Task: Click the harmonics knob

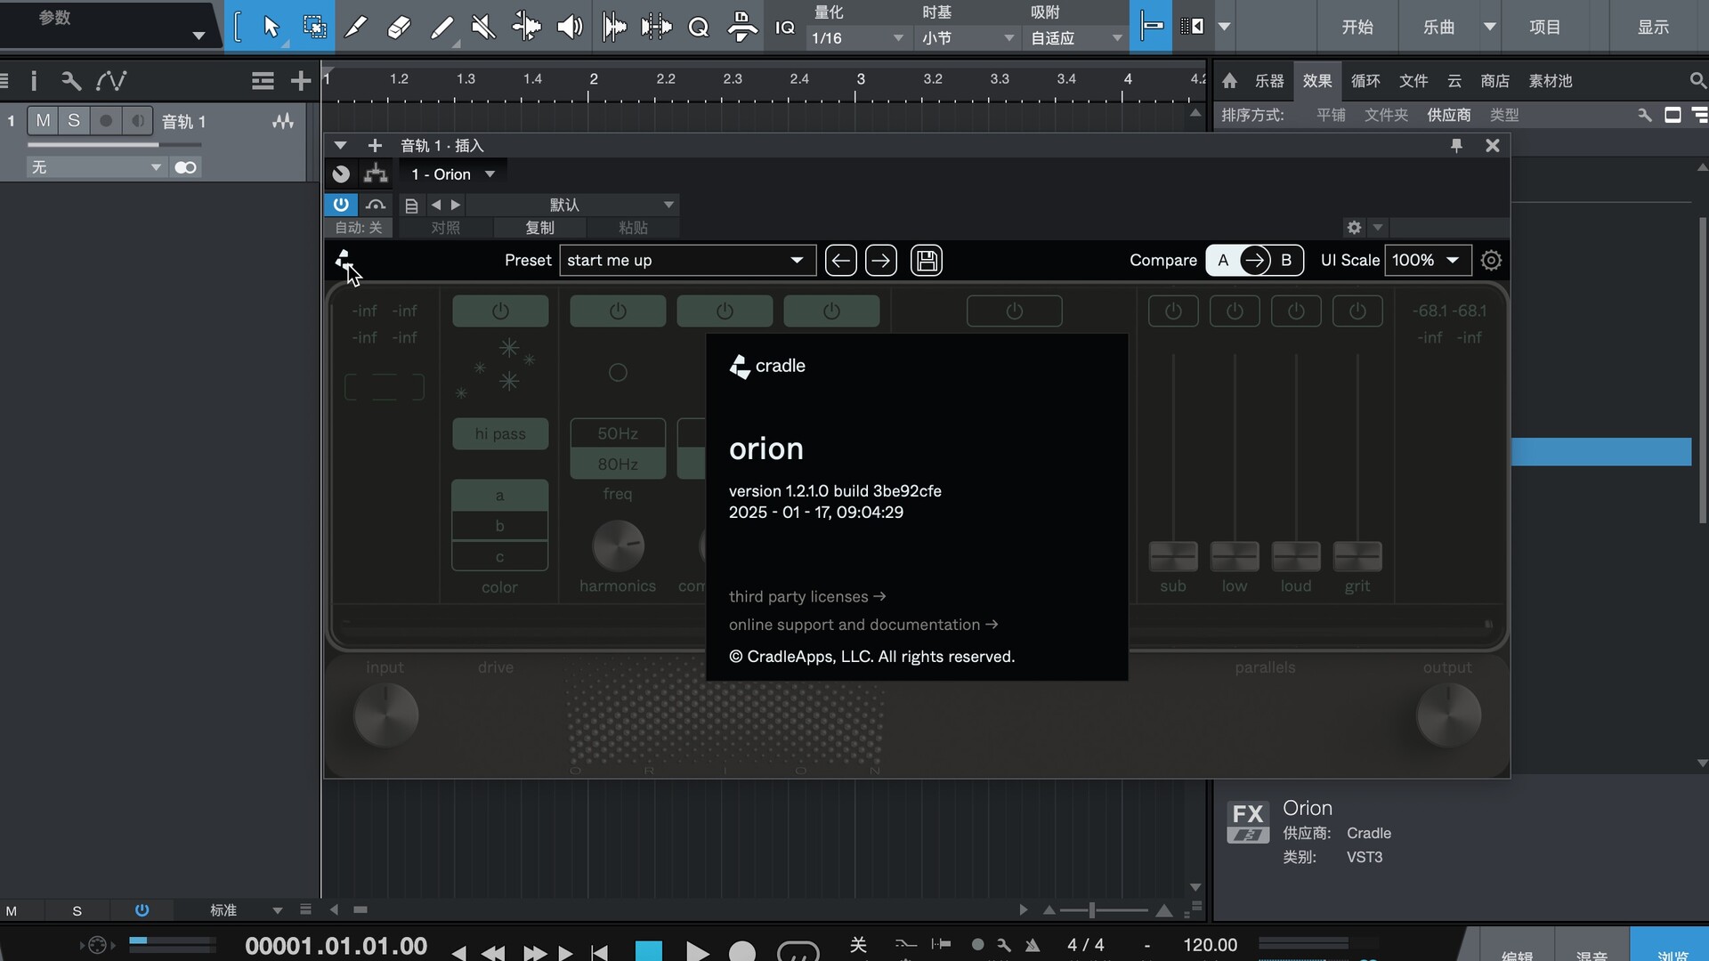Action: click(x=618, y=545)
